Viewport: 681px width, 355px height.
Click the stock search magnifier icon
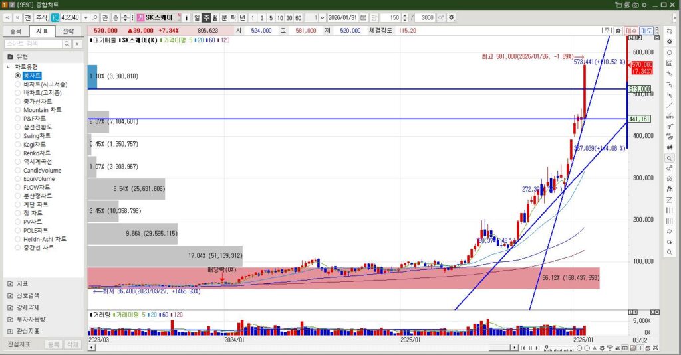(95, 17)
